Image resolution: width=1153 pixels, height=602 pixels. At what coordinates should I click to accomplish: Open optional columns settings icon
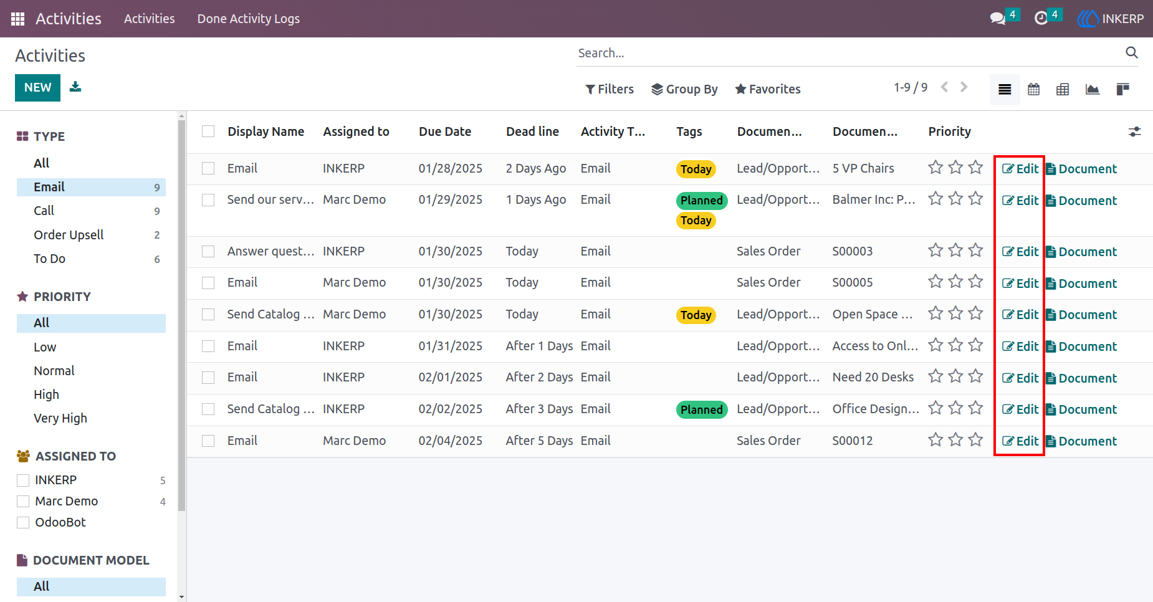click(x=1134, y=131)
